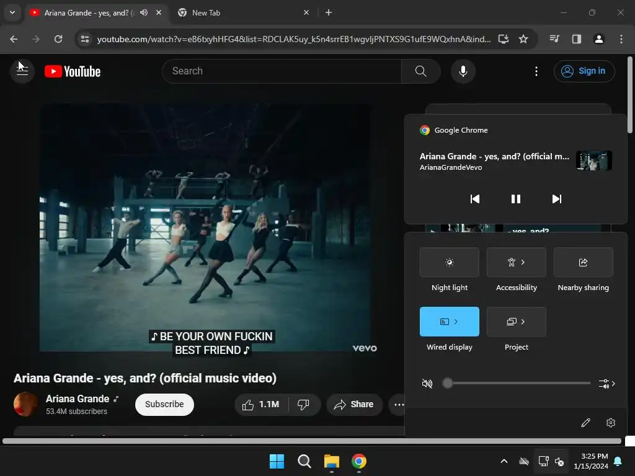Viewport: 635px width, 476px height.
Task: Open YouTube settings three-dot menu
Action: click(536, 71)
